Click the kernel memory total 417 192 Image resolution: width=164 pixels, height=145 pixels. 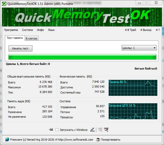47,107
